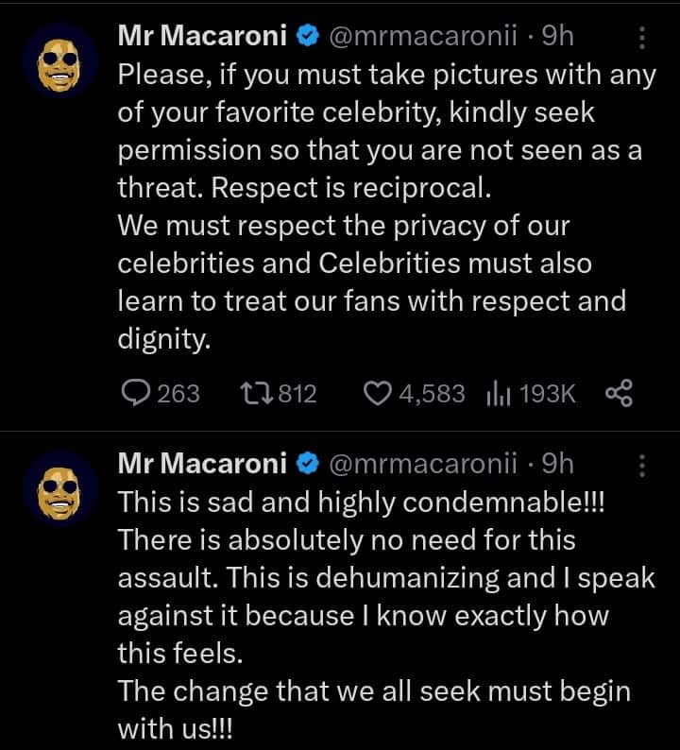Viewport: 680px width, 750px height.
Task: Like the first tweet with the heart icon
Action: (x=378, y=393)
